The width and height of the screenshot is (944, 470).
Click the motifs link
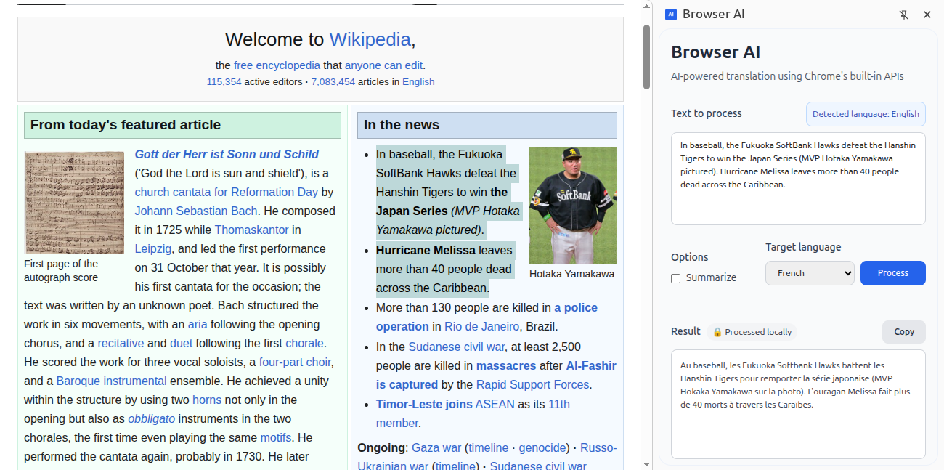tap(276, 437)
